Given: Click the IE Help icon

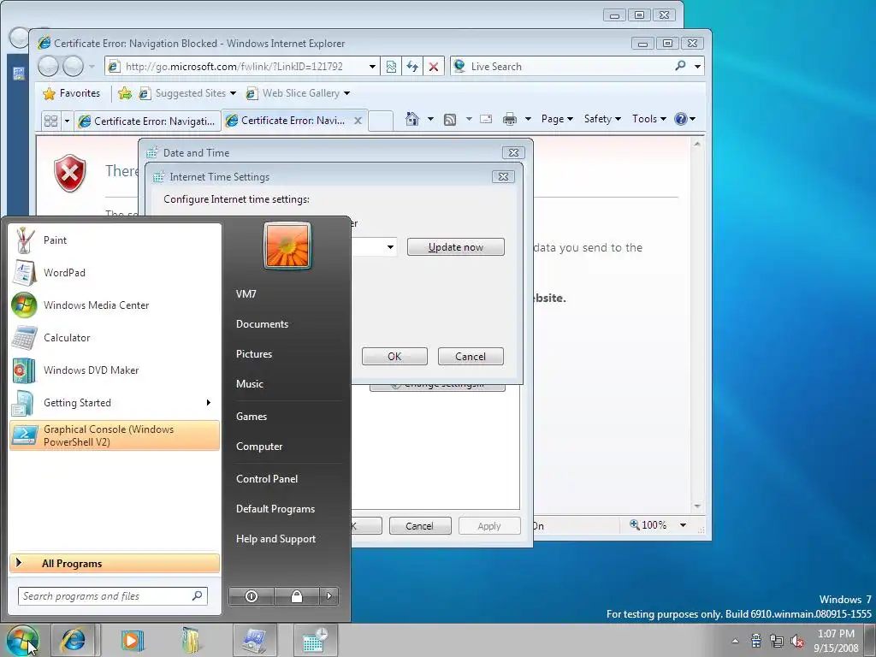Looking at the screenshot, I should (x=680, y=119).
